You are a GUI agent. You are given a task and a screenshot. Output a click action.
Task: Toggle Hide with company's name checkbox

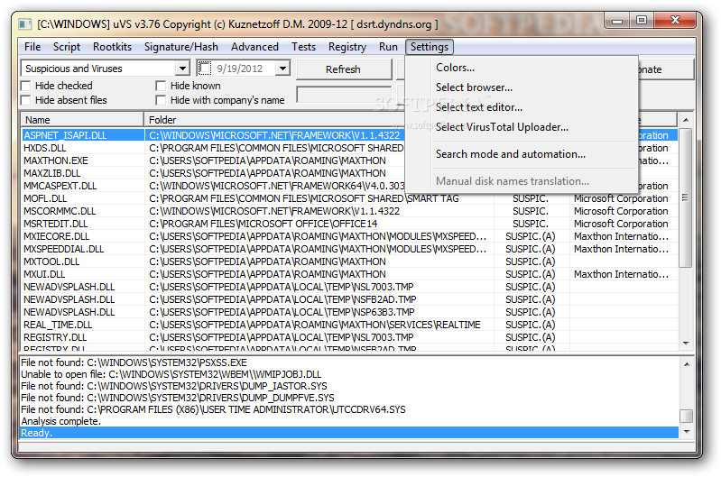click(161, 100)
